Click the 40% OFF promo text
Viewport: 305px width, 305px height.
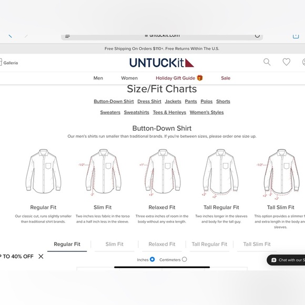coord(17,257)
